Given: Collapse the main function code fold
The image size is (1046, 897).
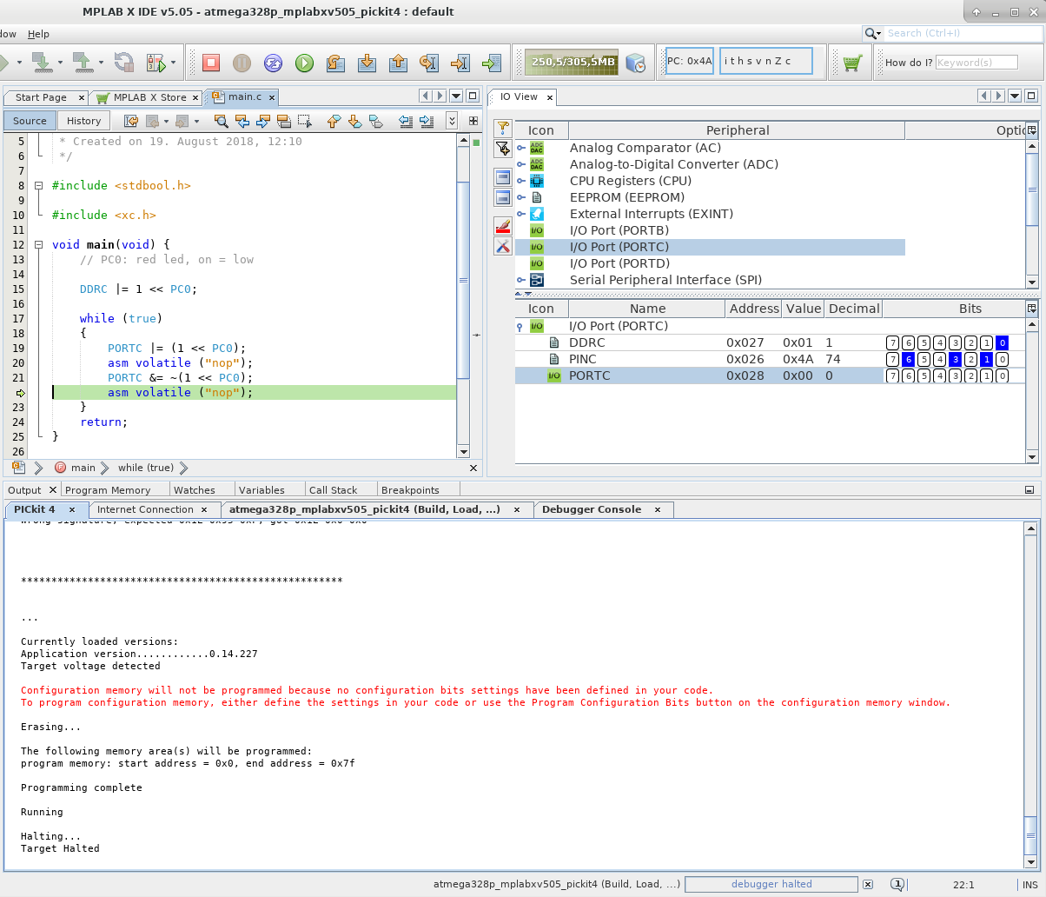Looking at the screenshot, I should (38, 244).
